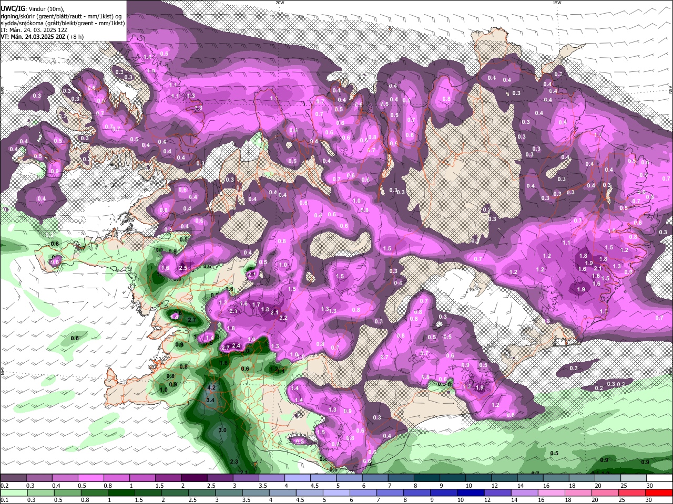
Task: Click the 4.2 rainfall value on the map
Action: click(212, 387)
